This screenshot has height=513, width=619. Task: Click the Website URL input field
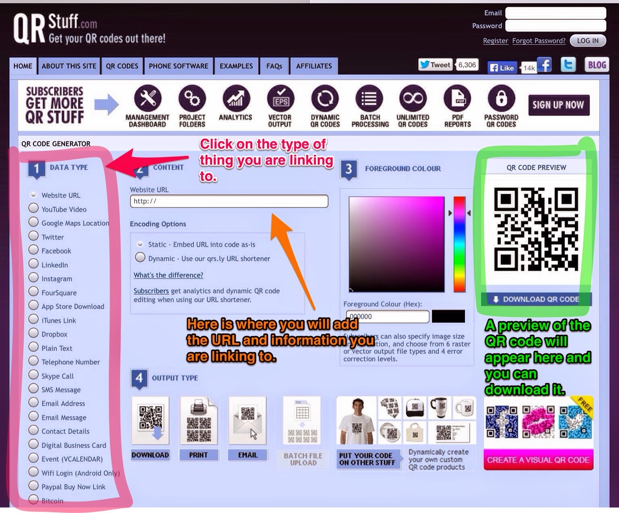click(x=229, y=201)
